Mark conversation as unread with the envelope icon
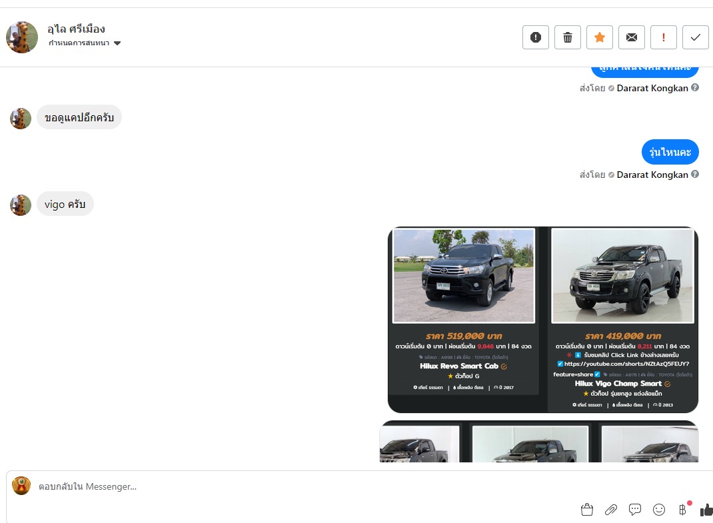This screenshot has height=523, width=713. pos(632,37)
